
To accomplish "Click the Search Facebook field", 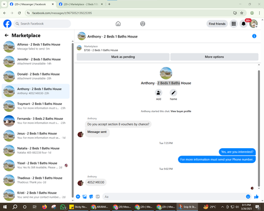I will 42,24.
